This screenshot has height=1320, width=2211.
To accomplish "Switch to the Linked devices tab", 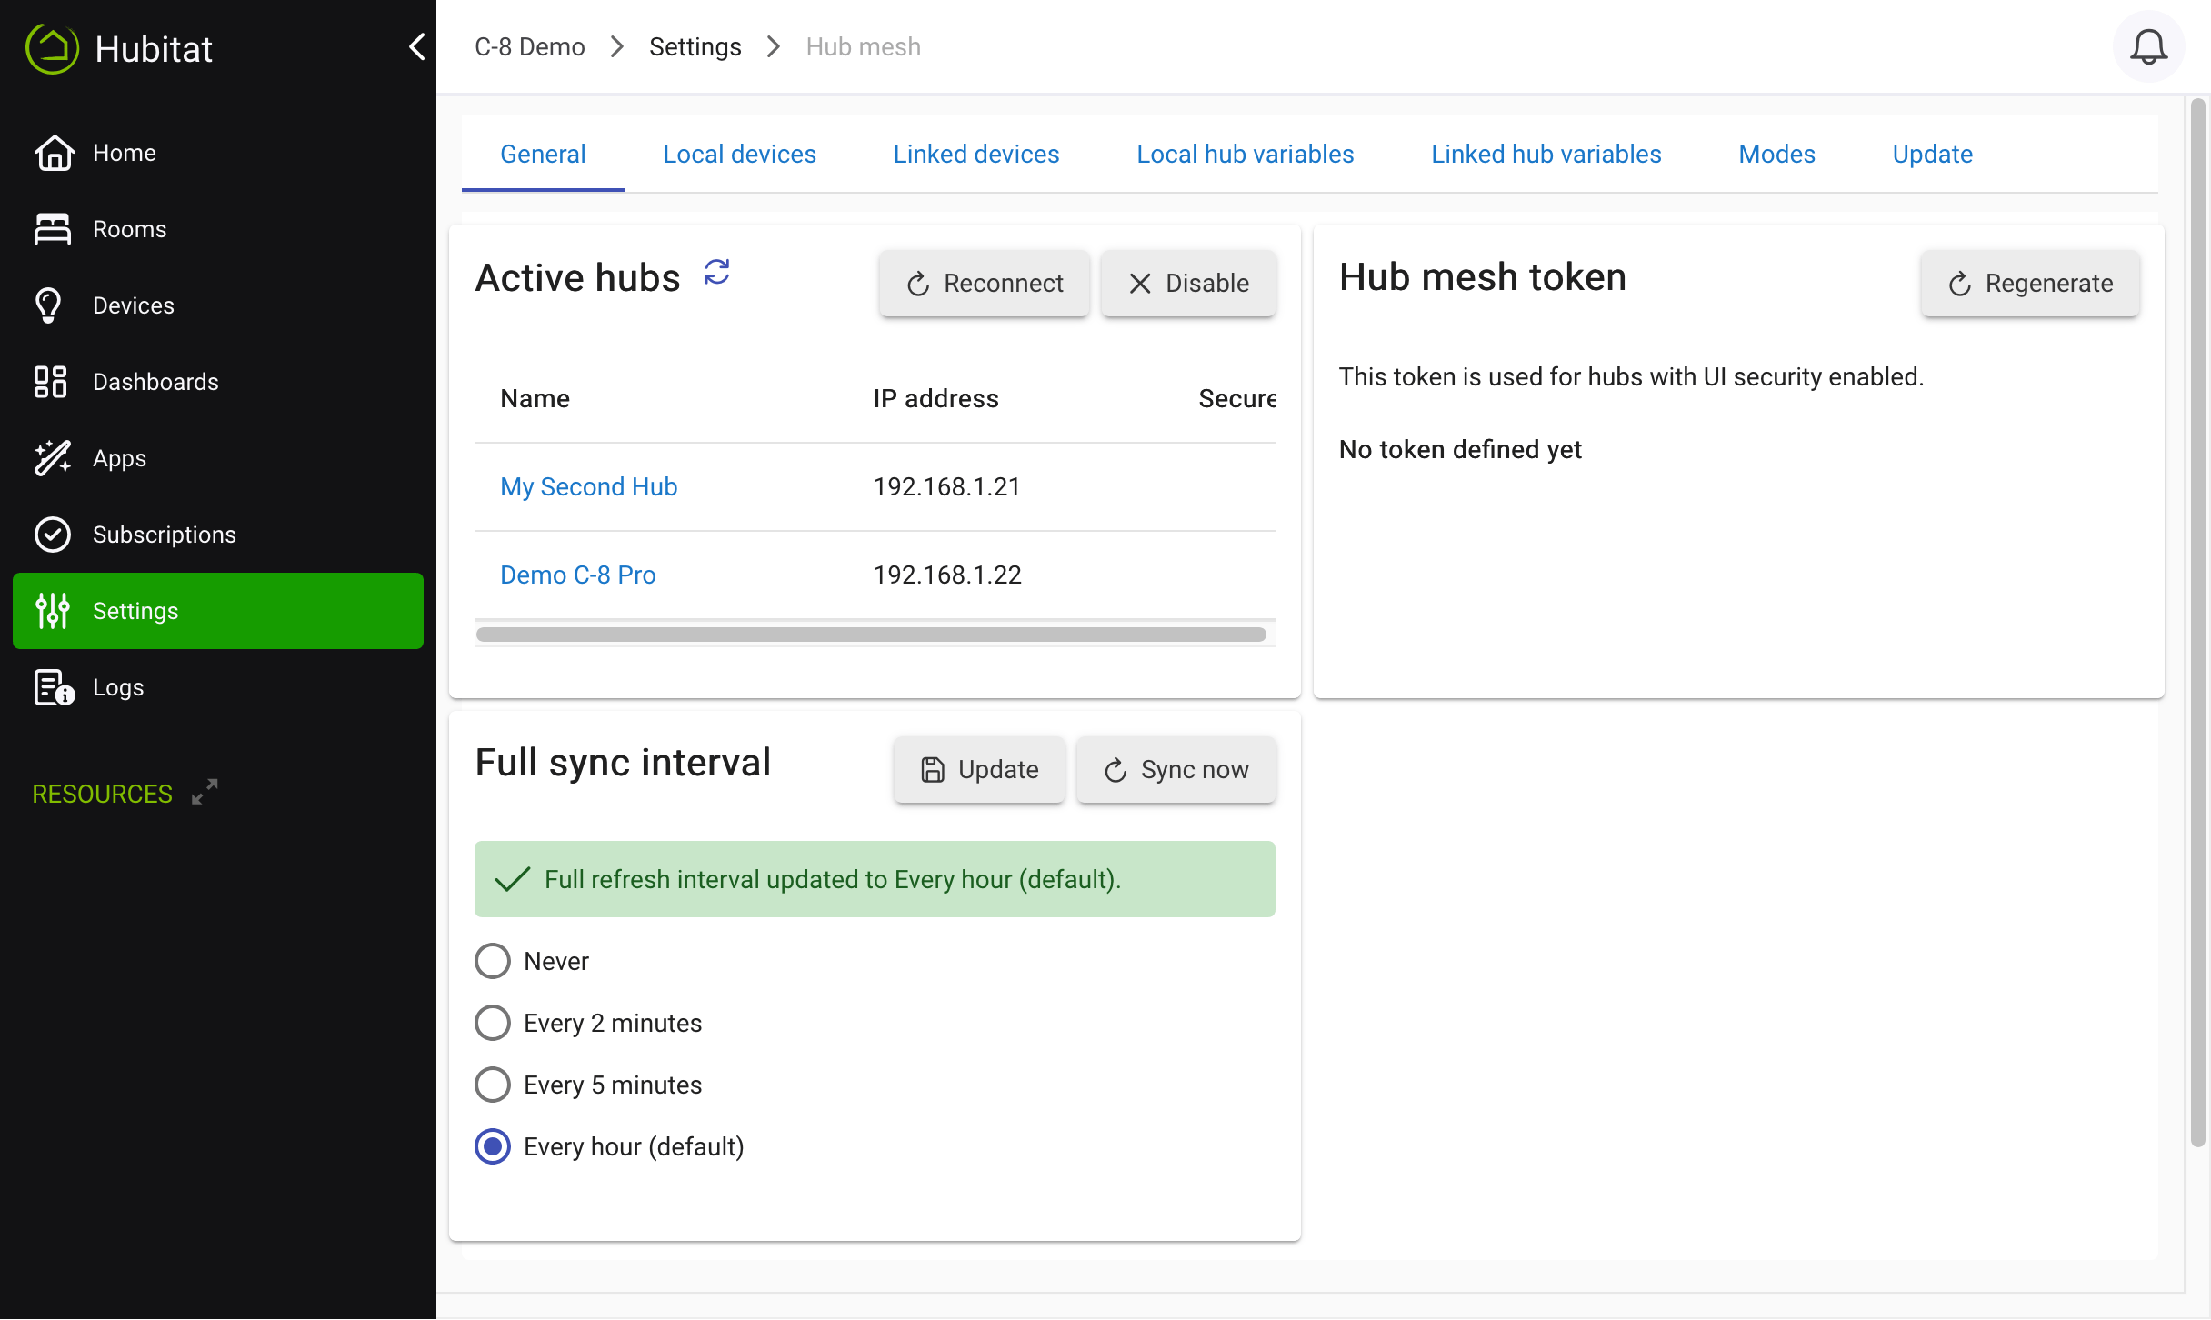I will coord(976,154).
